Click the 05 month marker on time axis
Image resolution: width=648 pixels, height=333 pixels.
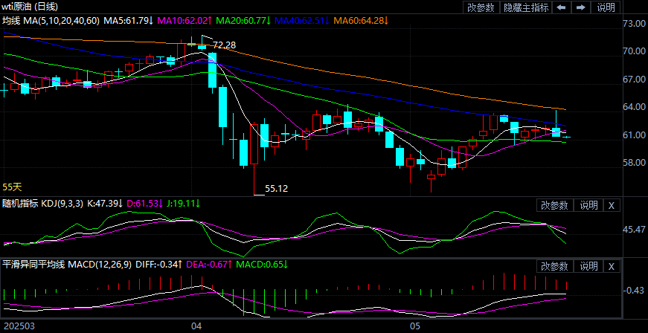(415, 326)
